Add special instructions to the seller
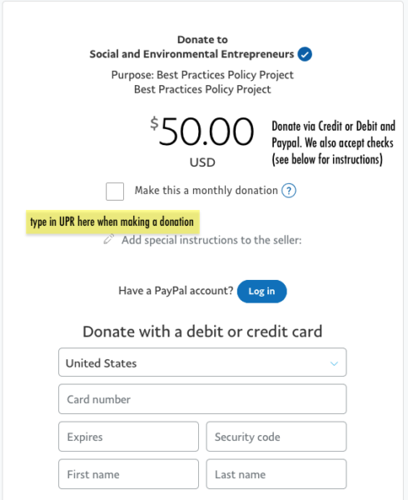408x500 pixels. [x=211, y=240]
